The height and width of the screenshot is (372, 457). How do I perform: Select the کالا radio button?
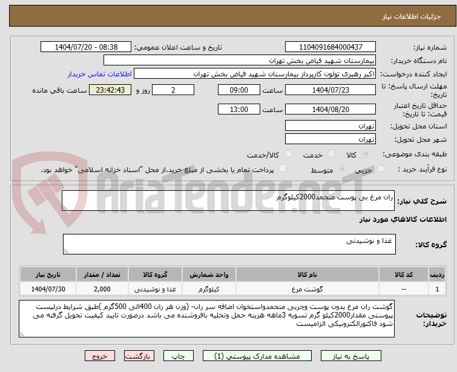click(x=366, y=154)
